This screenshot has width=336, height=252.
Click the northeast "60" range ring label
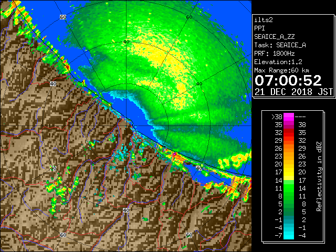pos(189,17)
